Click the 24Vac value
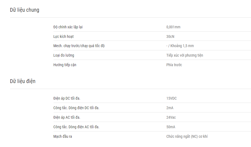 coord(171,117)
